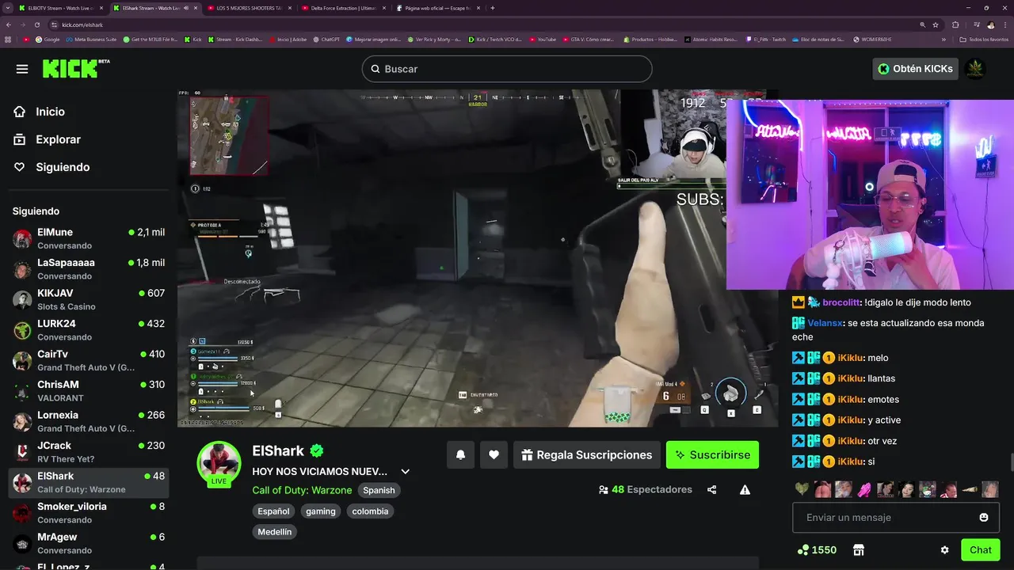Mute the ElShark Stream tab audio icon

186,8
